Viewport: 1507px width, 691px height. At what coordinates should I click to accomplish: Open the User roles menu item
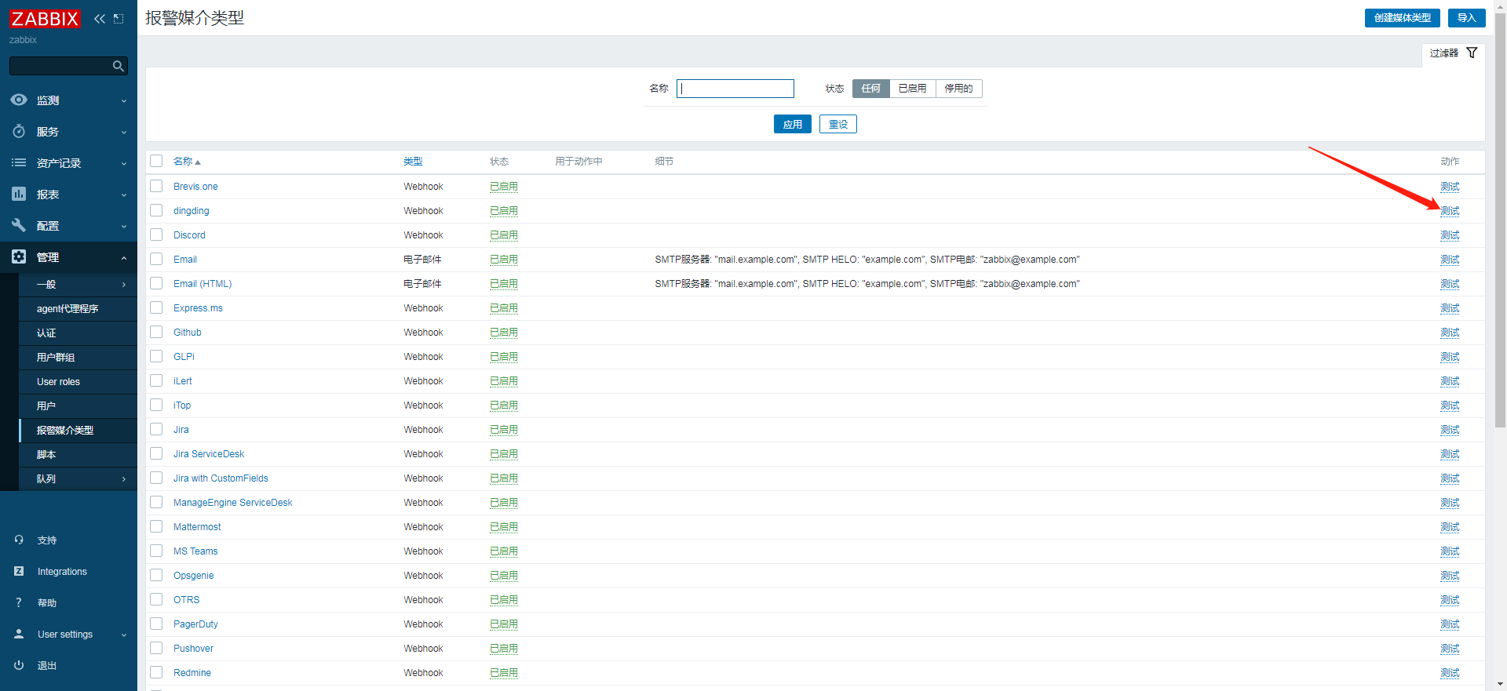pyautogui.click(x=78, y=381)
